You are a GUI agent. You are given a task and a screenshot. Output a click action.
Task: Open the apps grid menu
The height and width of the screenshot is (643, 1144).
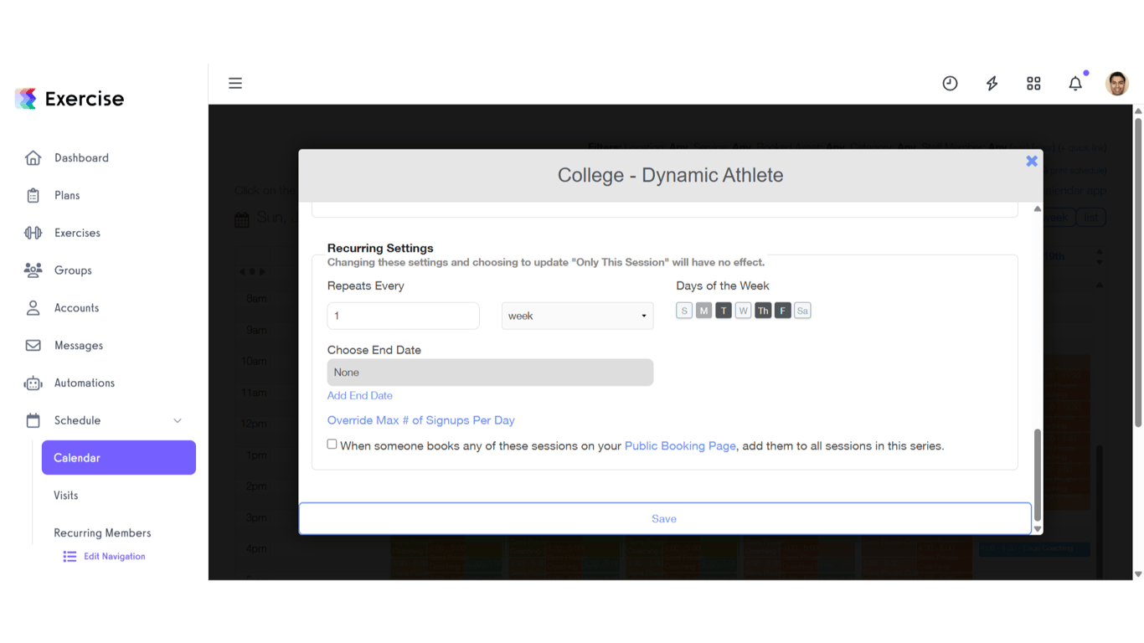pyautogui.click(x=1033, y=83)
